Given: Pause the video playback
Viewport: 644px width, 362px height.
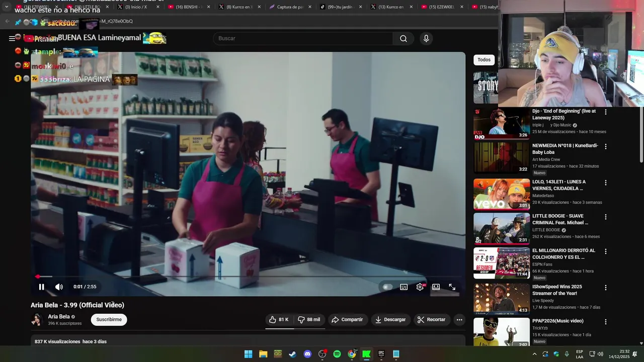Looking at the screenshot, I should tap(42, 287).
